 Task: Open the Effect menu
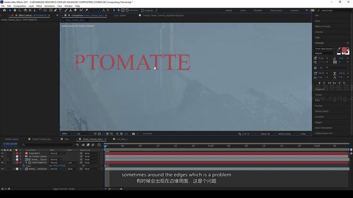click(x=39, y=6)
